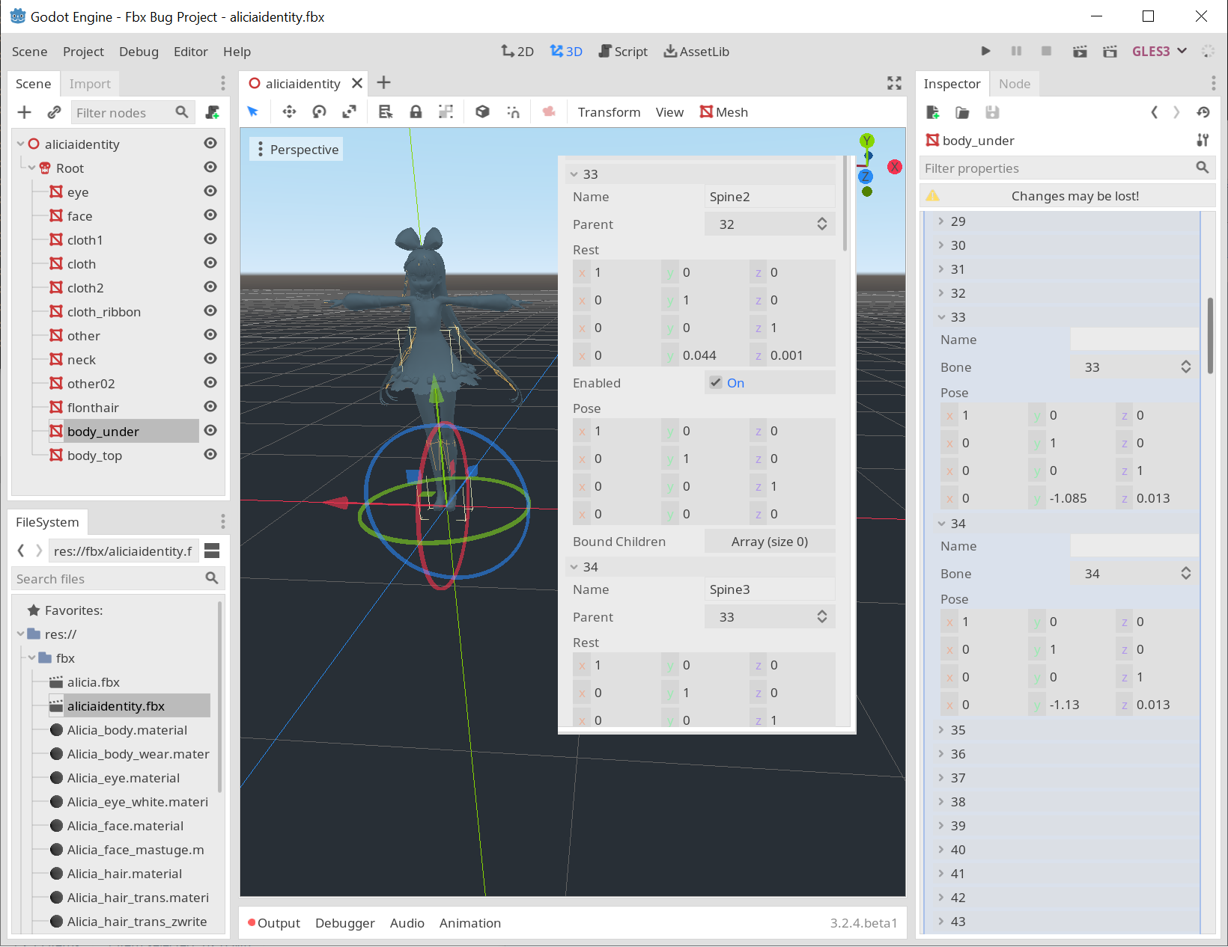1228x947 pixels.
Task: Open inspector history with the clock icon
Action: click(x=1203, y=112)
